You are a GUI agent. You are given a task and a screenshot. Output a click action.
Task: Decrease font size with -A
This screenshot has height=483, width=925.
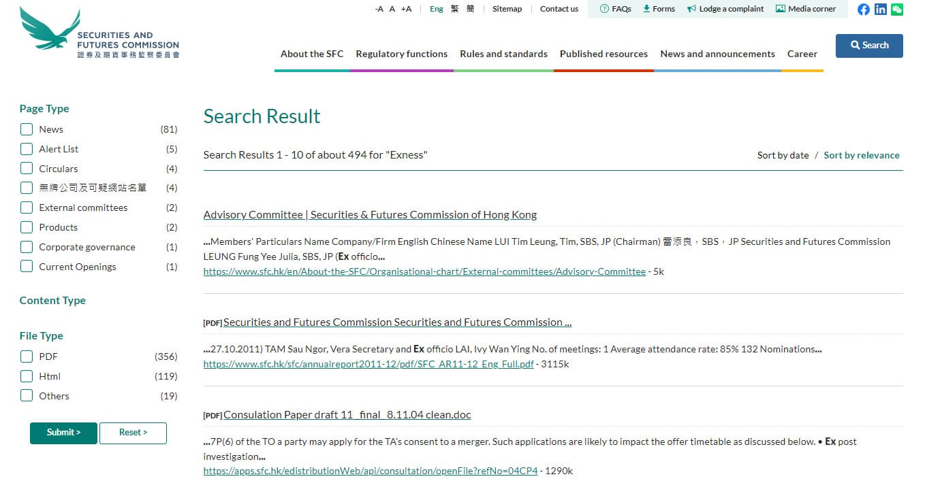[379, 9]
